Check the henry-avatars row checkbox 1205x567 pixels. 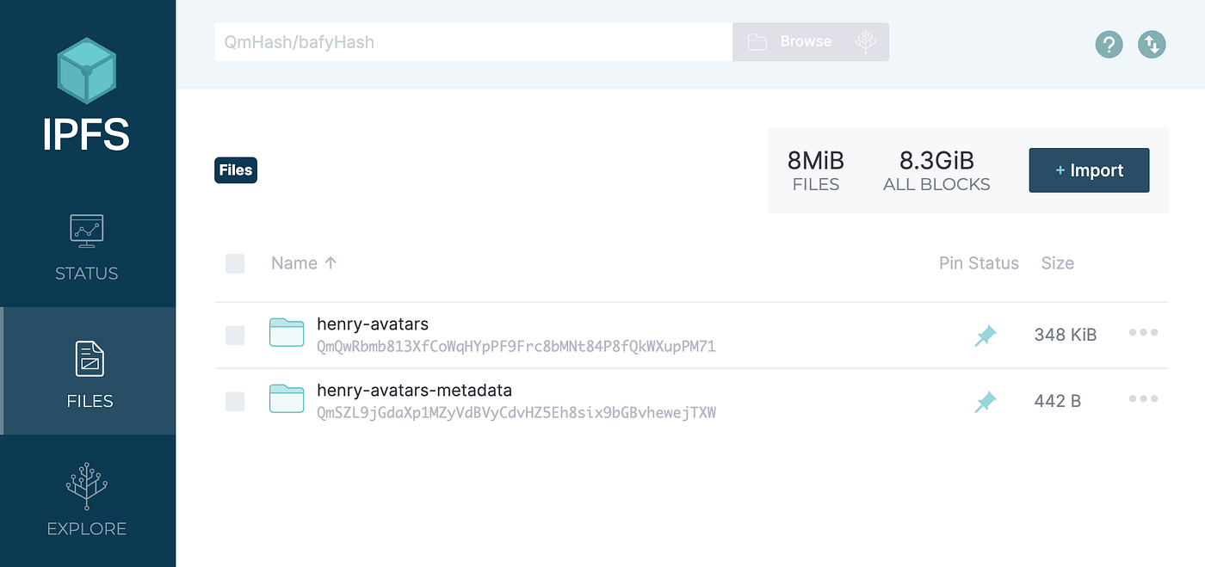click(235, 336)
